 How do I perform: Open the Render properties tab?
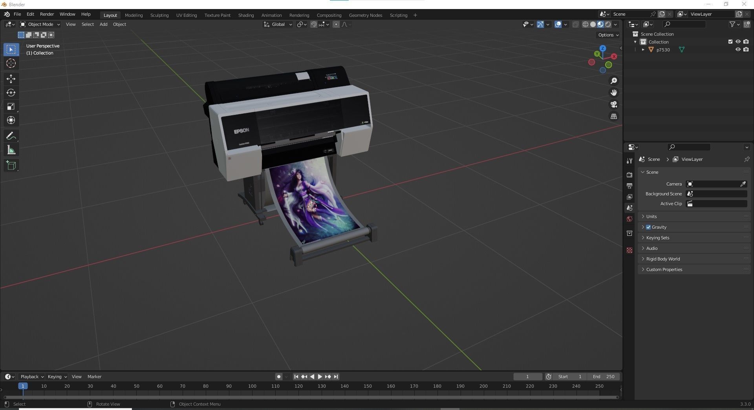pyautogui.click(x=630, y=175)
